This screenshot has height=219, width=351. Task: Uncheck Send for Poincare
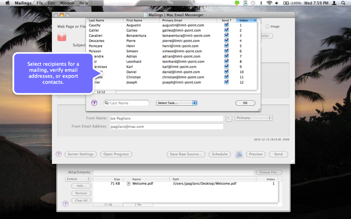coord(227,46)
